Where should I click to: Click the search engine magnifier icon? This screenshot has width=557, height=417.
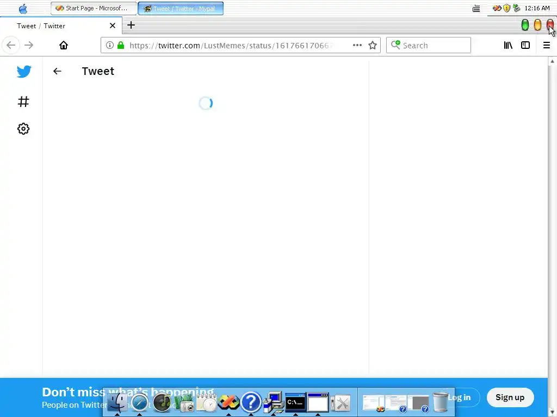pyautogui.click(x=395, y=45)
